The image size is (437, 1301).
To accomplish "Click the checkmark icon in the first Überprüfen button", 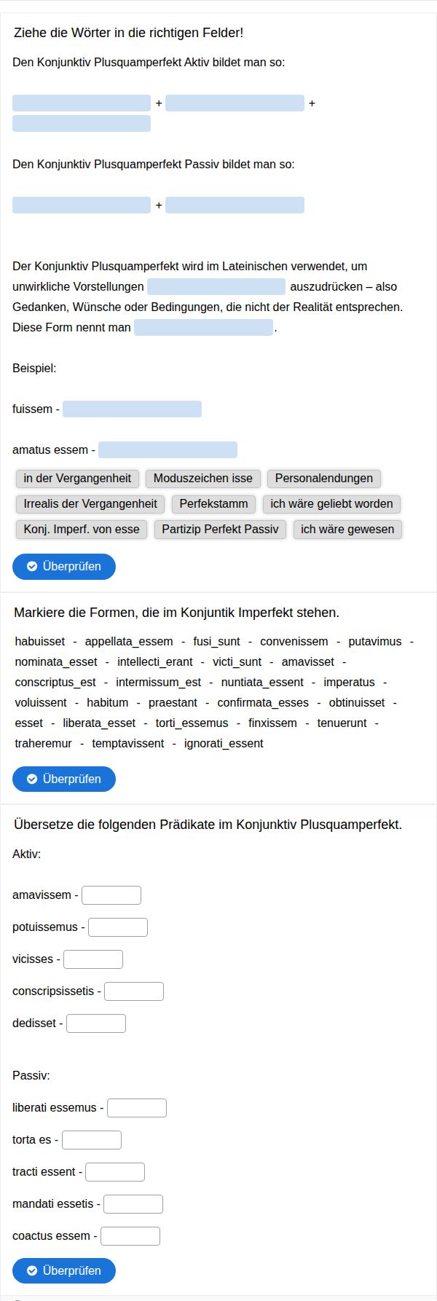I will pyautogui.click(x=32, y=566).
